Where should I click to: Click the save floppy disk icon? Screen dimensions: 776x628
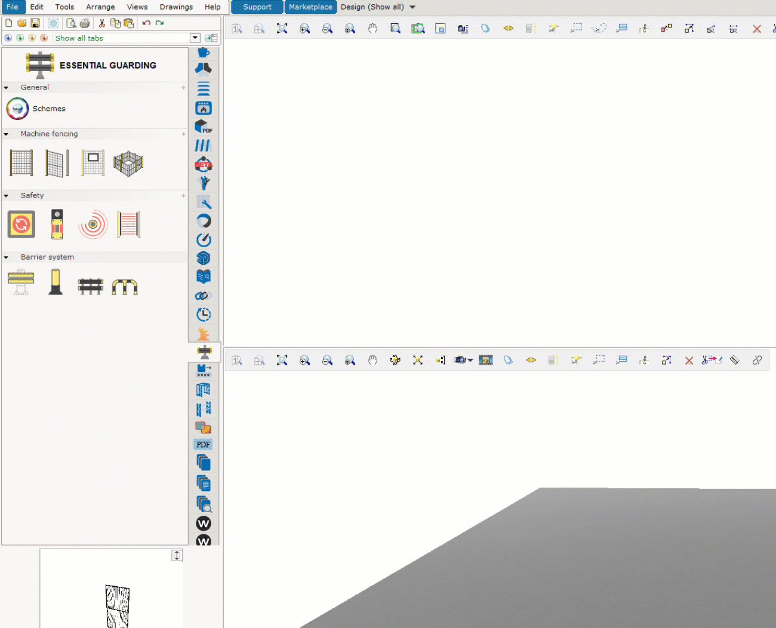(35, 23)
